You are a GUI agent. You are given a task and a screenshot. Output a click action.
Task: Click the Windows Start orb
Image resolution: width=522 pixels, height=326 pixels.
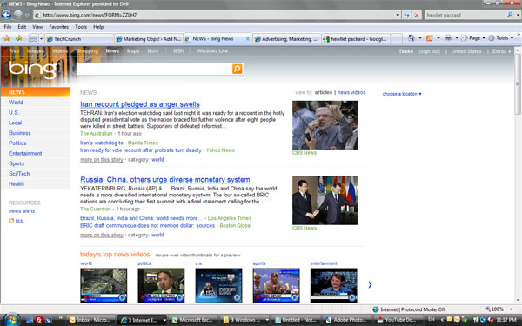(12, 319)
